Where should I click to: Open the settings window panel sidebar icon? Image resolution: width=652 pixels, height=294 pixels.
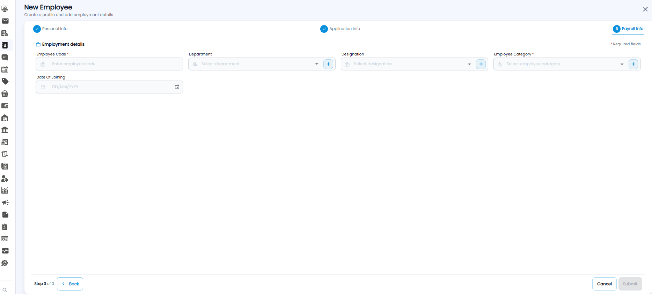5,239
